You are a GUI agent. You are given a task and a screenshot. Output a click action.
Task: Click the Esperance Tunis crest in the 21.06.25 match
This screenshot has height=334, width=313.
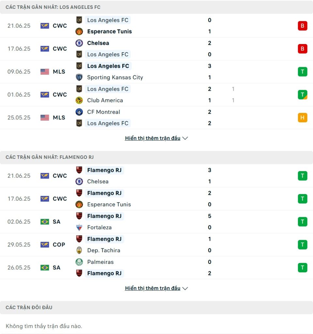(79, 32)
